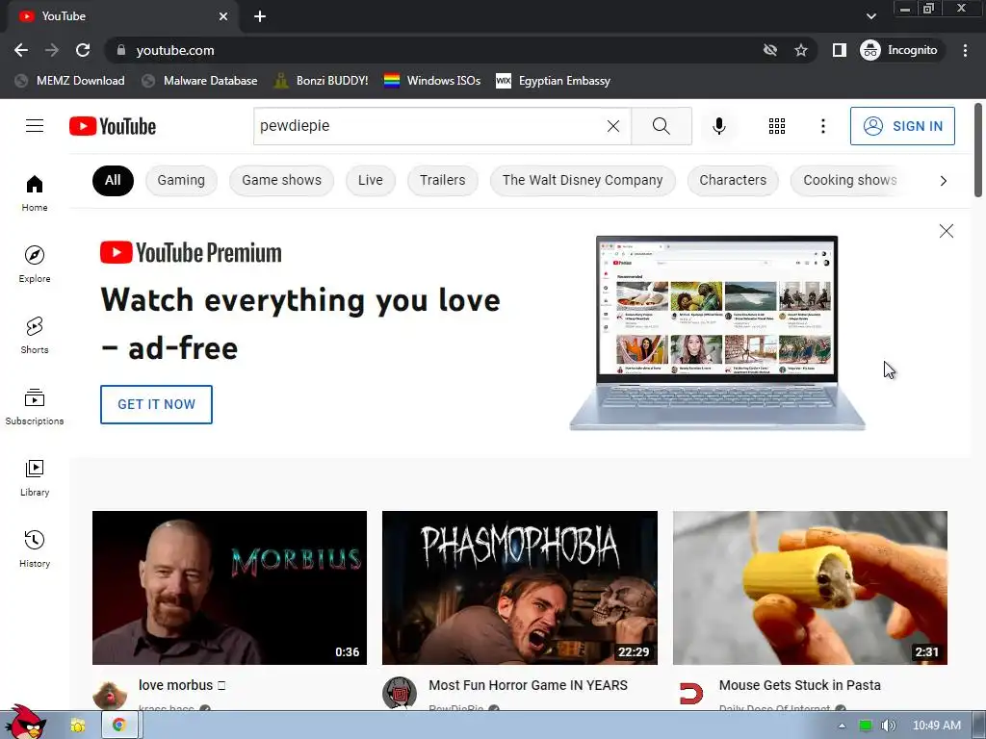986x739 pixels.
Task: Open the YouTube apps grid
Action: tap(777, 126)
